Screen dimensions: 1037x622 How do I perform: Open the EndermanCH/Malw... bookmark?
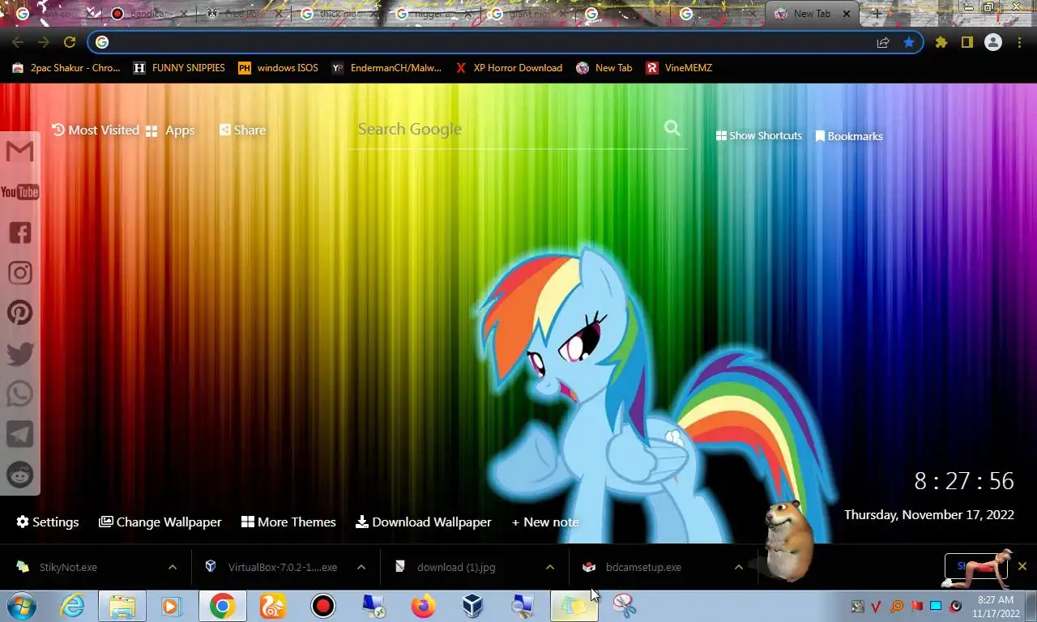coord(386,68)
